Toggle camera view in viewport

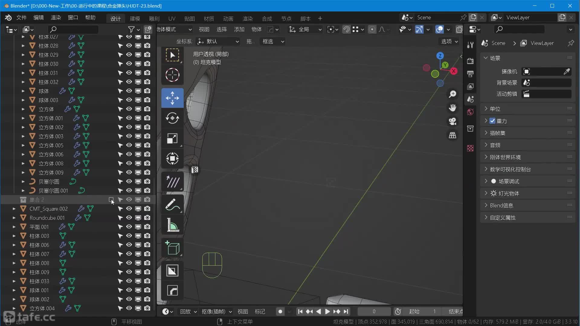tap(452, 121)
